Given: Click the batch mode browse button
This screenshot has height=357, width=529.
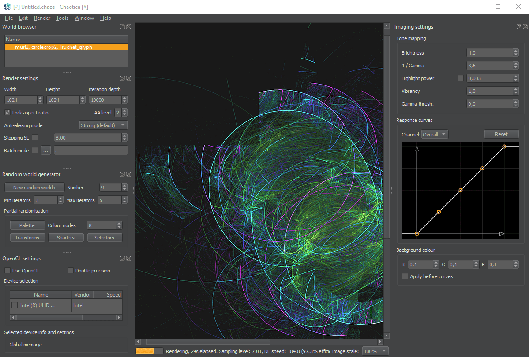Looking at the screenshot, I should pyautogui.click(x=46, y=151).
